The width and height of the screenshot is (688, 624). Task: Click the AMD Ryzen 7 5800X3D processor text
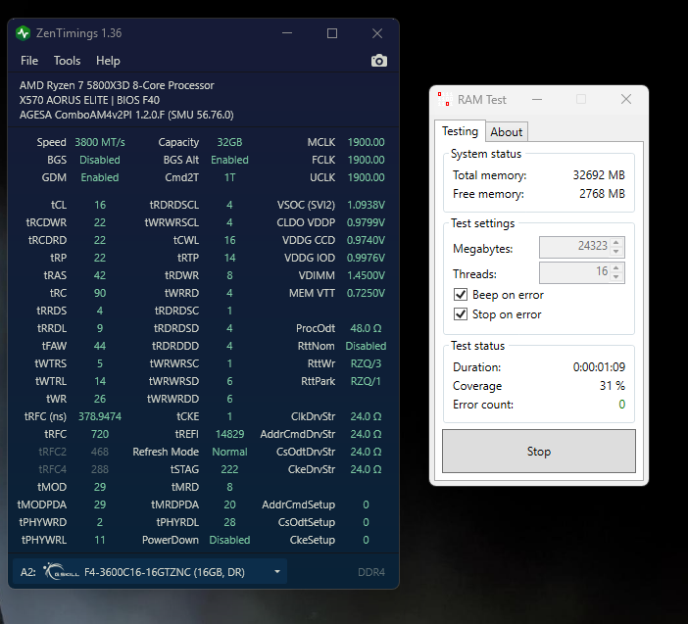(117, 85)
